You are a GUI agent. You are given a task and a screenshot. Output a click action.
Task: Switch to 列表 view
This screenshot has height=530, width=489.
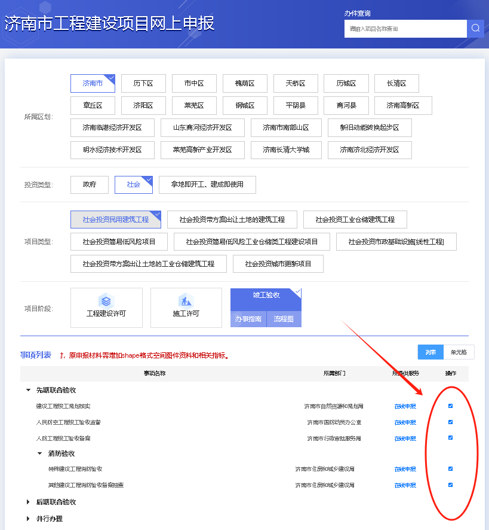point(430,352)
